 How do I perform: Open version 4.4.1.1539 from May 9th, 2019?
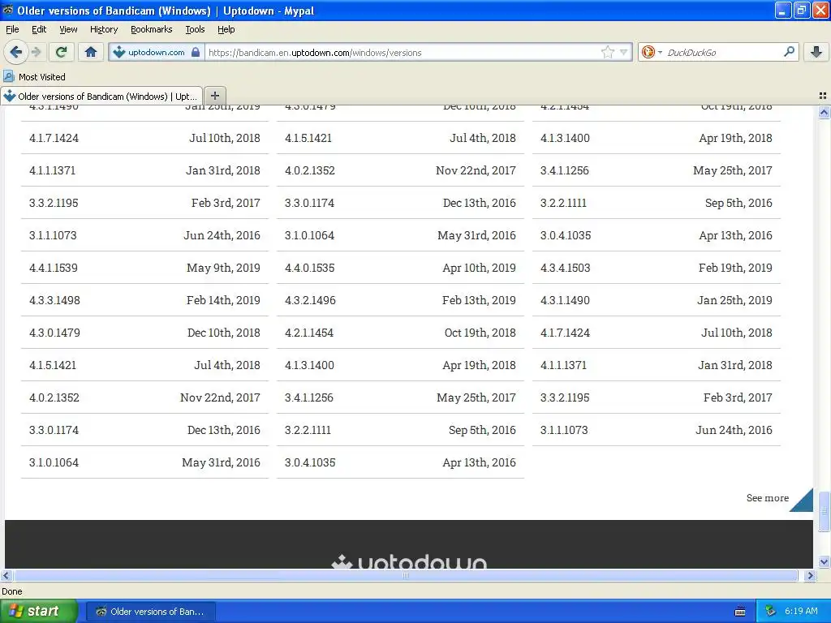point(144,268)
